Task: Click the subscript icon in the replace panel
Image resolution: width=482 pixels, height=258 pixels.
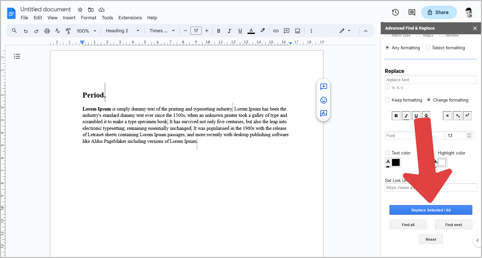Action: pyautogui.click(x=457, y=116)
